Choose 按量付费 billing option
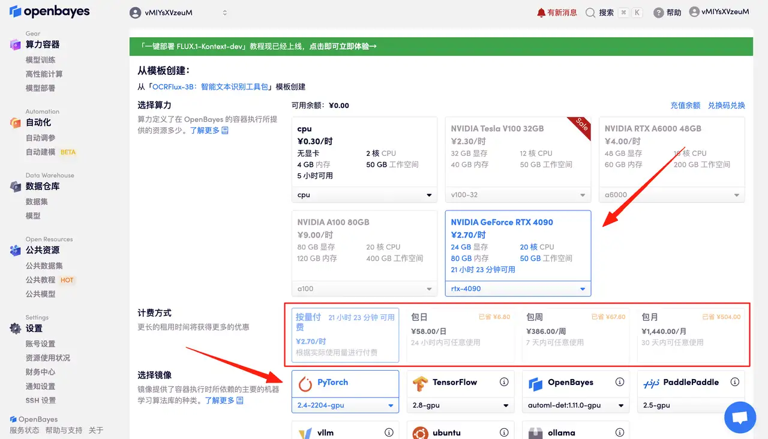Screen dimensions: 768x439 (346, 335)
